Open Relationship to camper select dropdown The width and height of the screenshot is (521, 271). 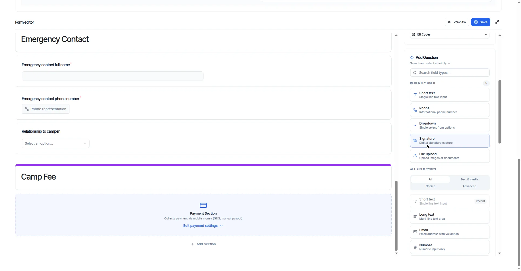pyautogui.click(x=56, y=144)
